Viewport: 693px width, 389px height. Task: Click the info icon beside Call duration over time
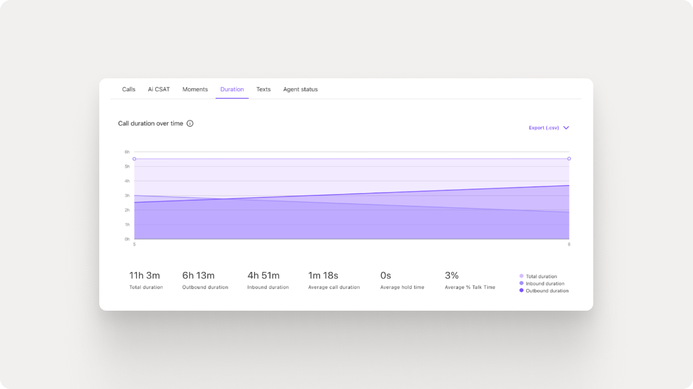click(190, 123)
